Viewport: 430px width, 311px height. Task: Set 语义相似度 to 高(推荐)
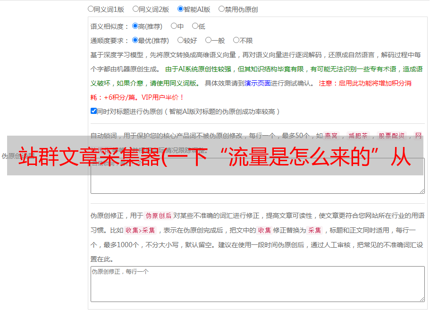pyautogui.click(x=135, y=26)
